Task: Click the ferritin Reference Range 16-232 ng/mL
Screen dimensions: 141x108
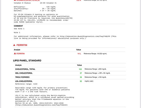Action: coord(95,54)
